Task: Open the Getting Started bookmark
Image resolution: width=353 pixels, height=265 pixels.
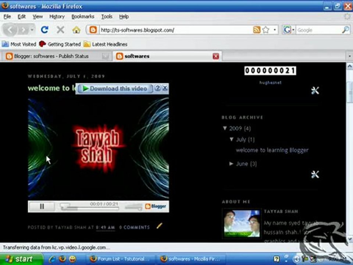Action: [60, 44]
